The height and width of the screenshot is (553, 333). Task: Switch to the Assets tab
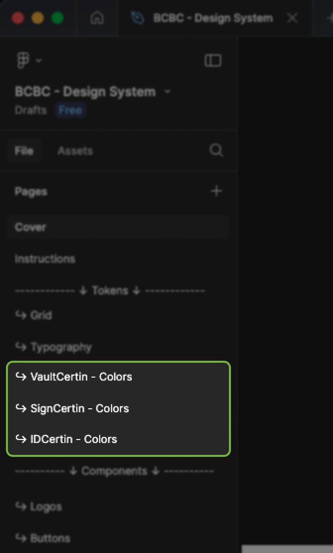[x=75, y=151]
